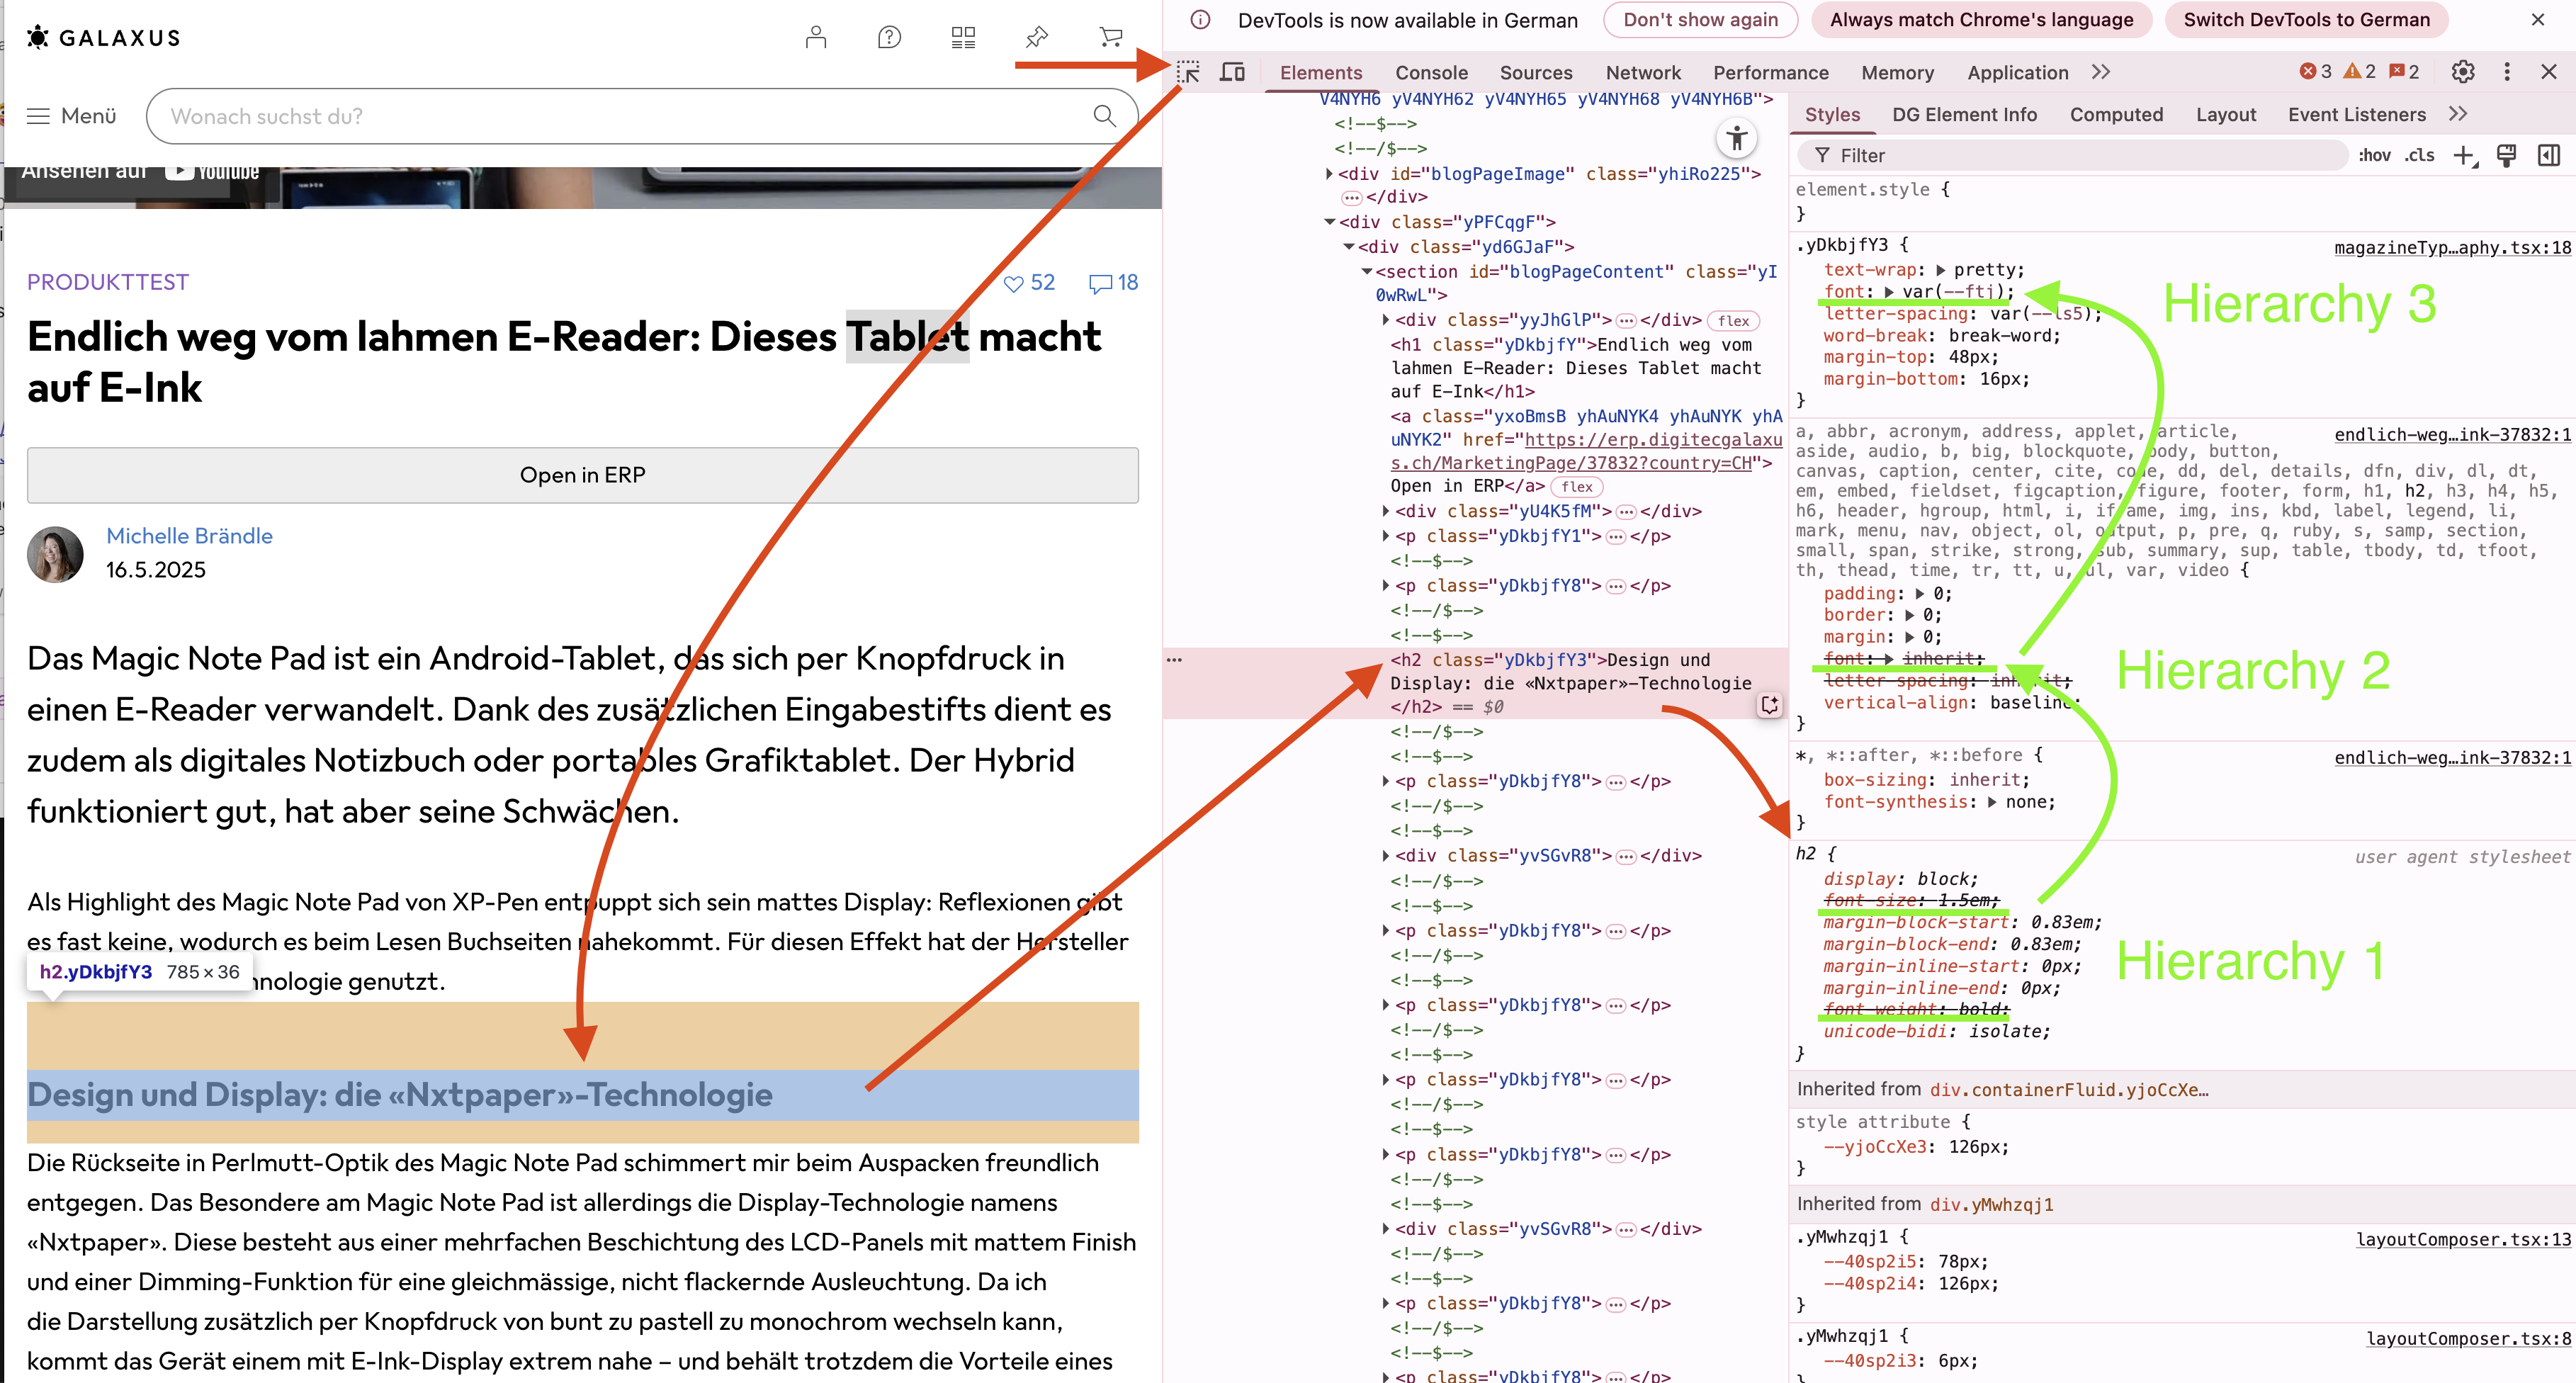
Task: Open DevTools settings gear
Action: [2463, 72]
